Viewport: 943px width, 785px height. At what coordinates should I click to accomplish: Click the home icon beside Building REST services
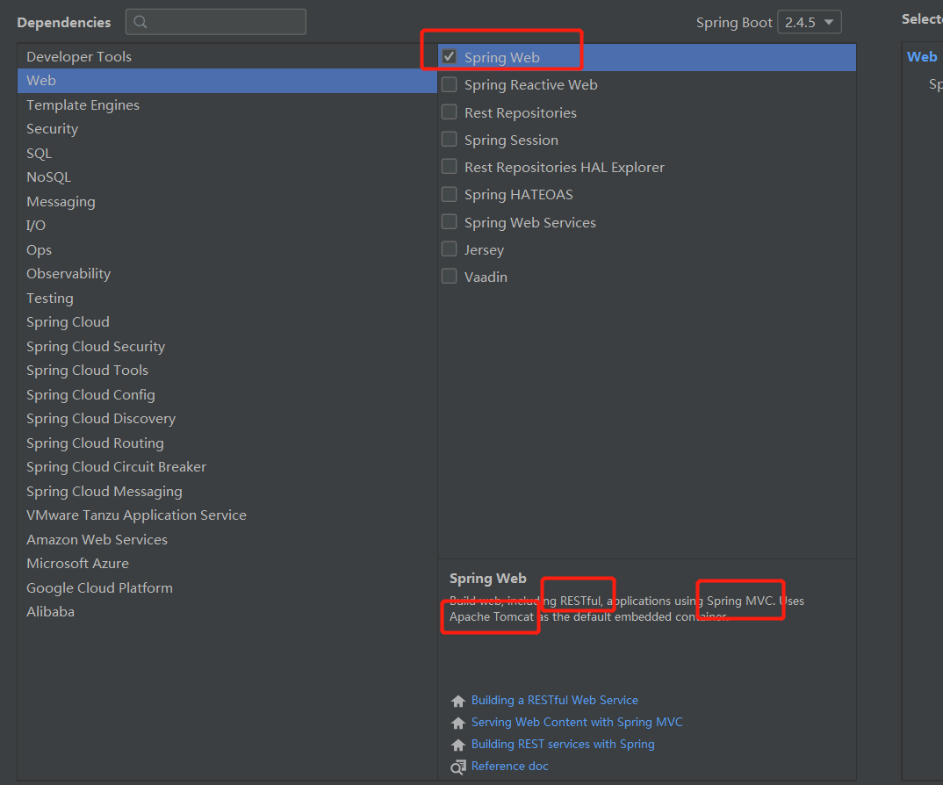tap(458, 745)
